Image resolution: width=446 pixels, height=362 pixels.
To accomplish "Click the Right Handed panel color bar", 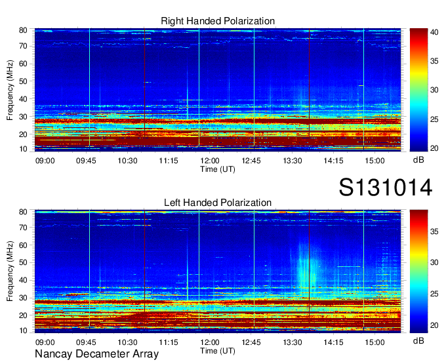I will click(x=418, y=90).
